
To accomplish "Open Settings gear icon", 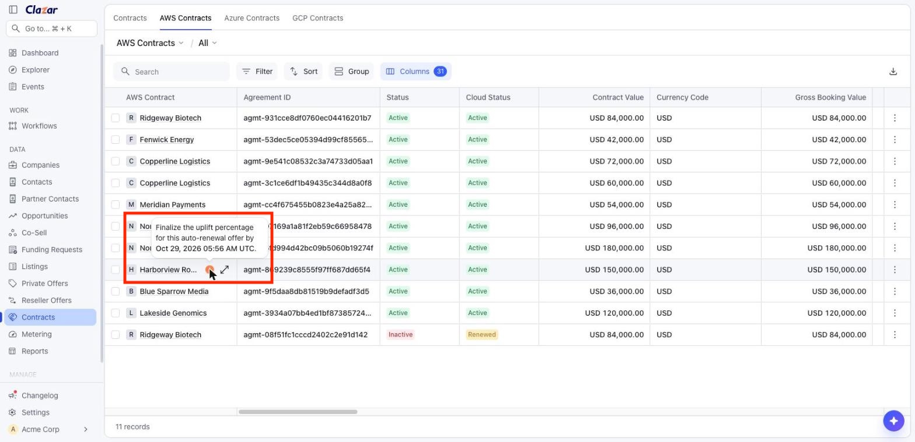I will pyautogui.click(x=13, y=412).
